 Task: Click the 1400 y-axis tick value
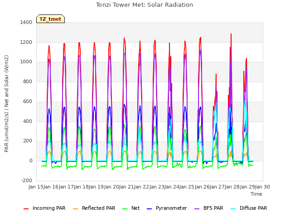pyautogui.click(x=26, y=23)
